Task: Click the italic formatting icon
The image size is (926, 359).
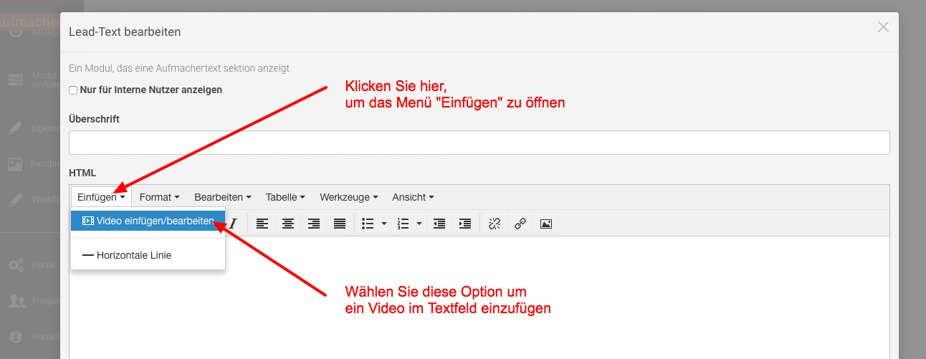Action: [x=233, y=224]
